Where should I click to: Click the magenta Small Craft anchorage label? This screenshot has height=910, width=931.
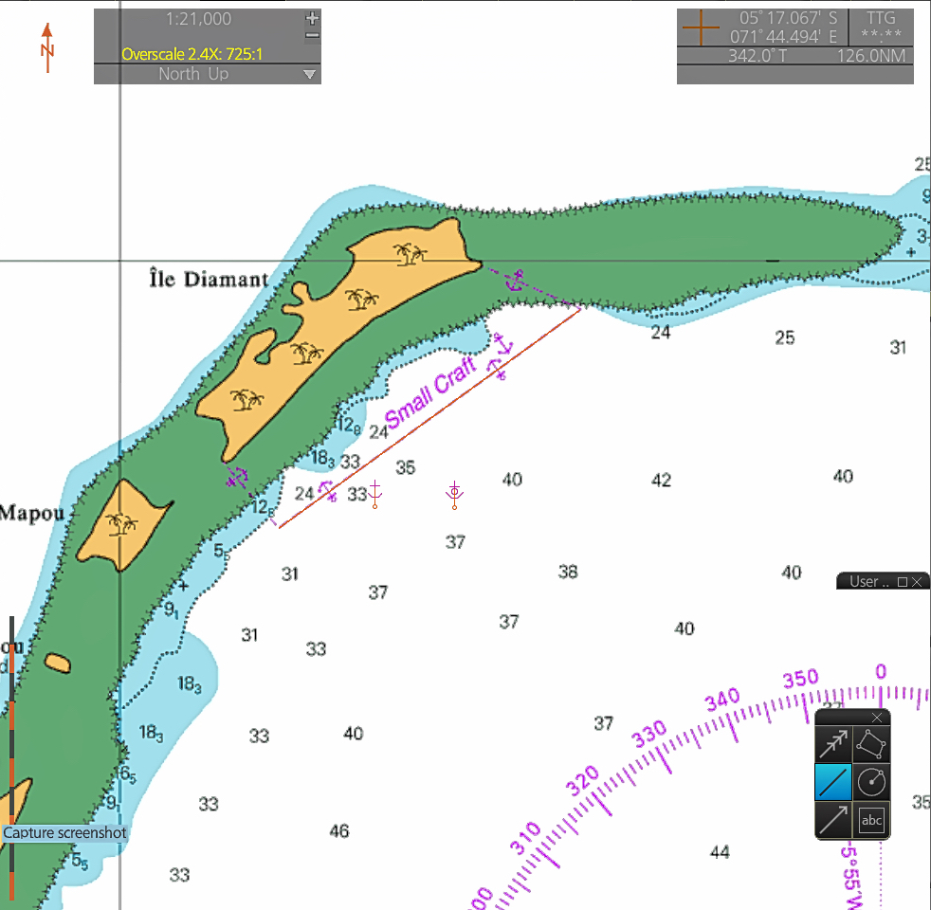coord(431,391)
